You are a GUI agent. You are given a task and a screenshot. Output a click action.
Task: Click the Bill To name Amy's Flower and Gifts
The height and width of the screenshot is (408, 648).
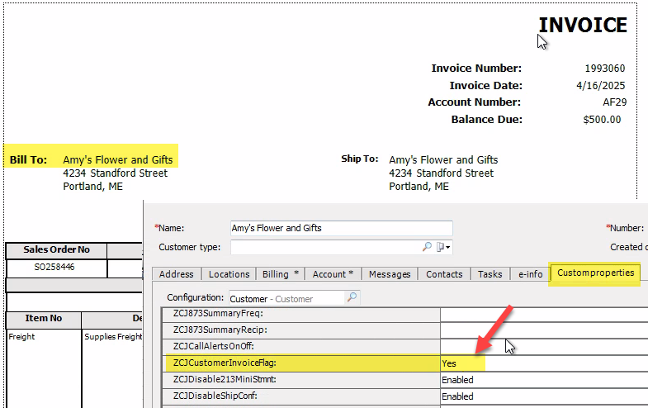pyautogui.click(x=118, y=159)
